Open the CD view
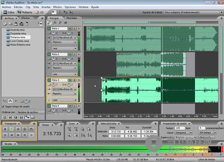Screen dimensions: 224x162 click(x=40, y=12)
